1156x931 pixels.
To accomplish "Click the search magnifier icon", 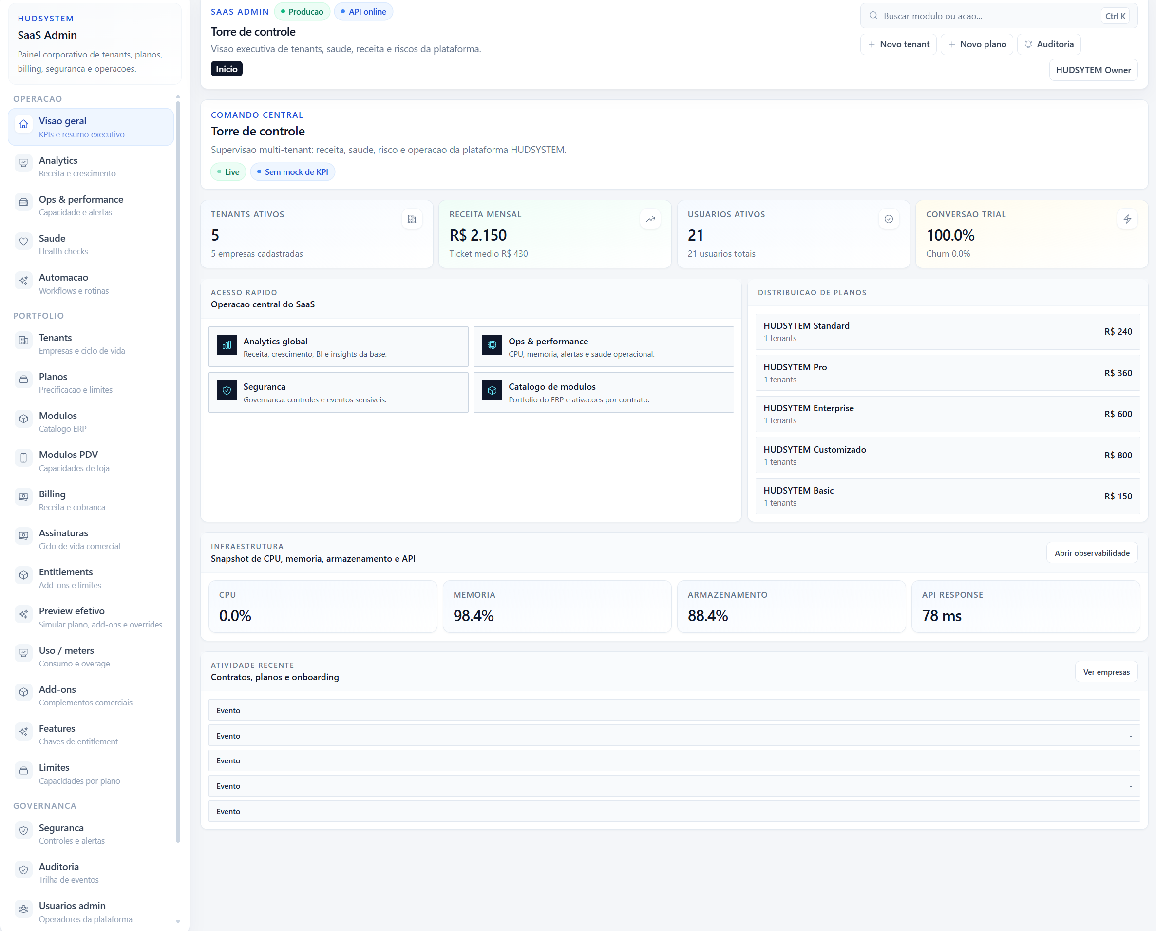I will (x=873, y=16).
